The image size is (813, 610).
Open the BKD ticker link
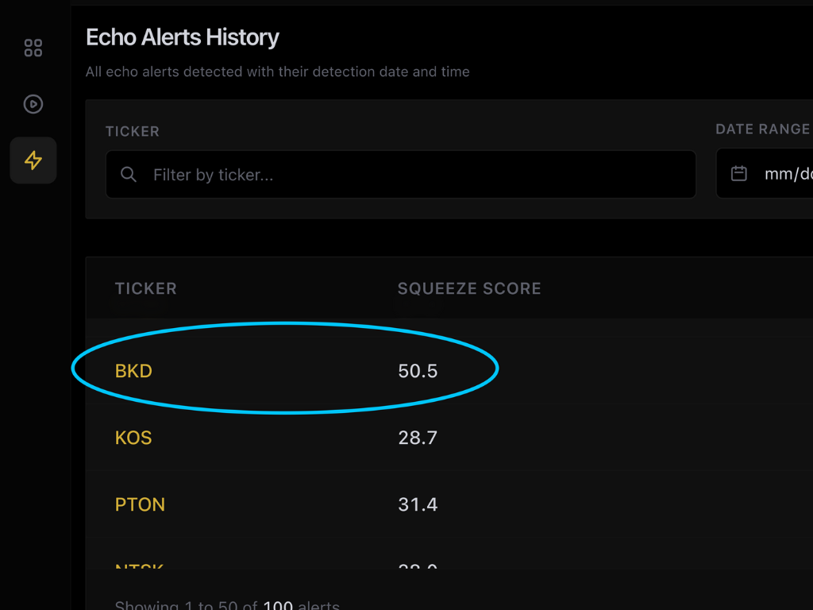[133, 371]
